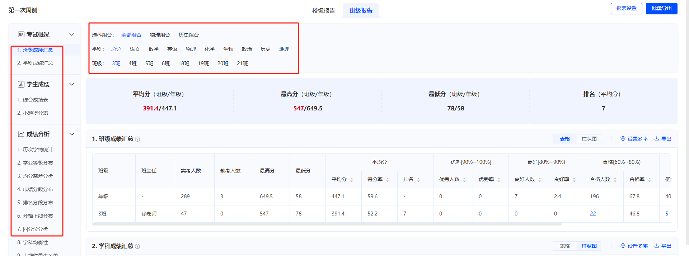This screenshot has height=256, width=689.
Task: Open 学科均衡性 in sidebar
Action: (x=33, y=242)
